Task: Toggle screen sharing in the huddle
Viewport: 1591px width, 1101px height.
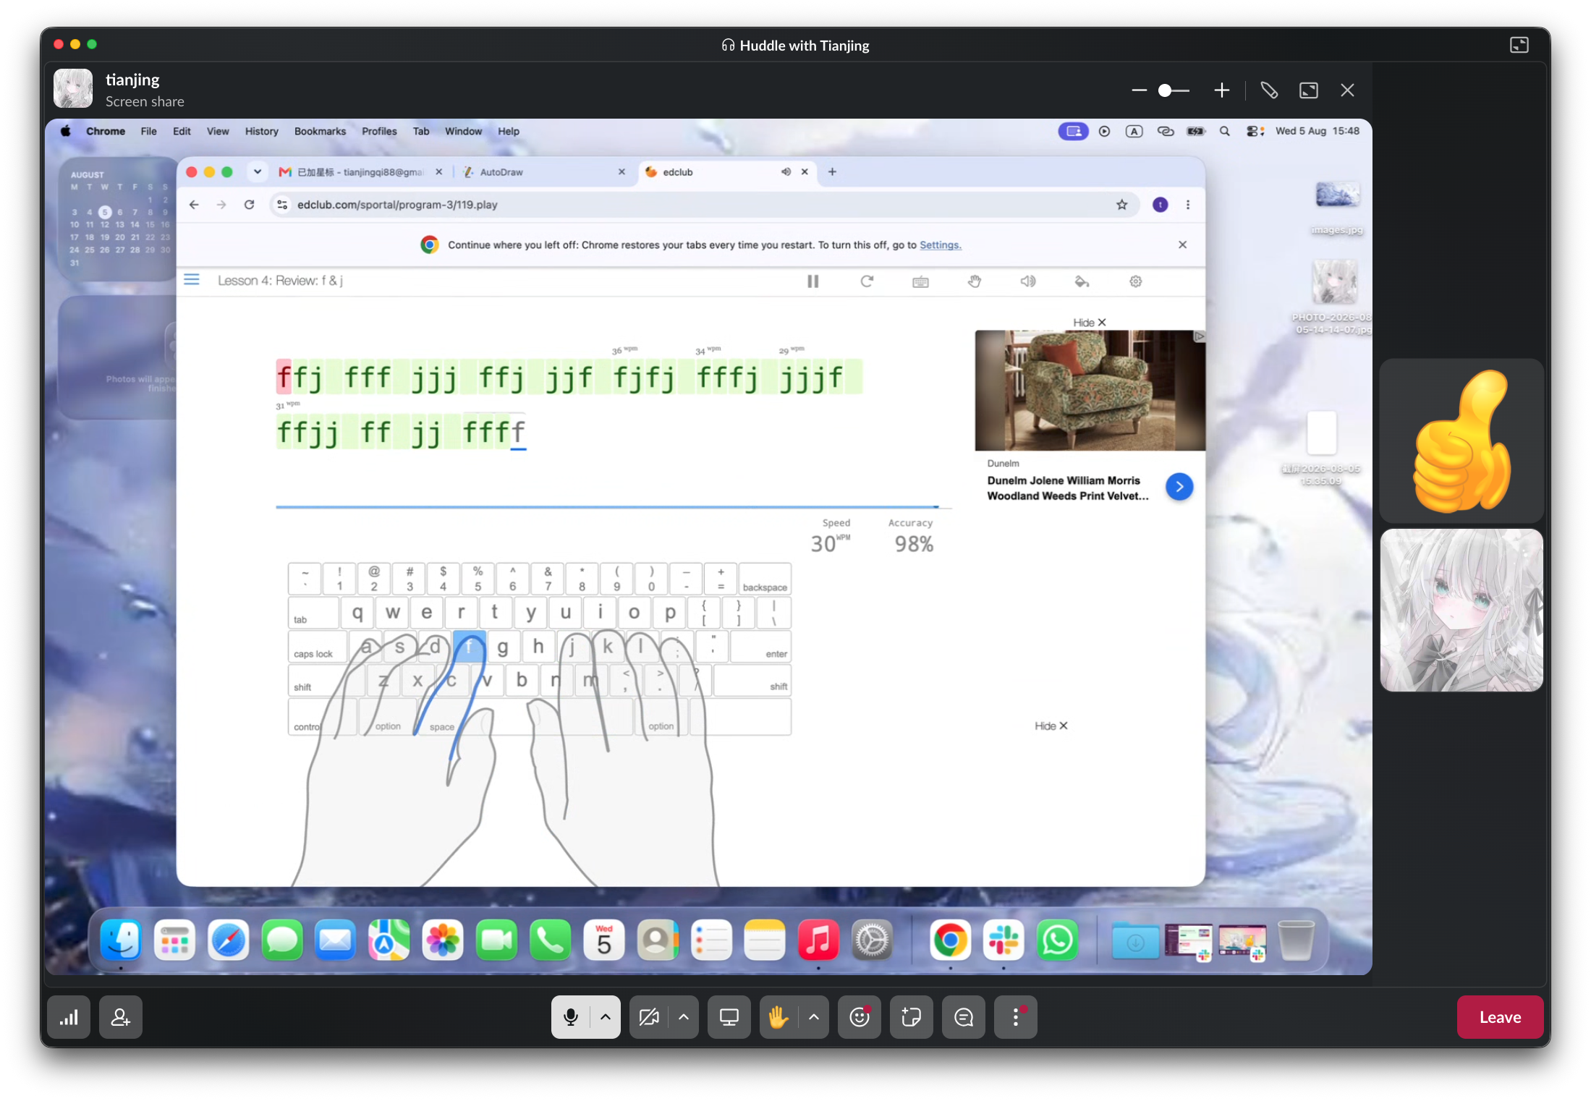Action: (x=729, y=1018)
